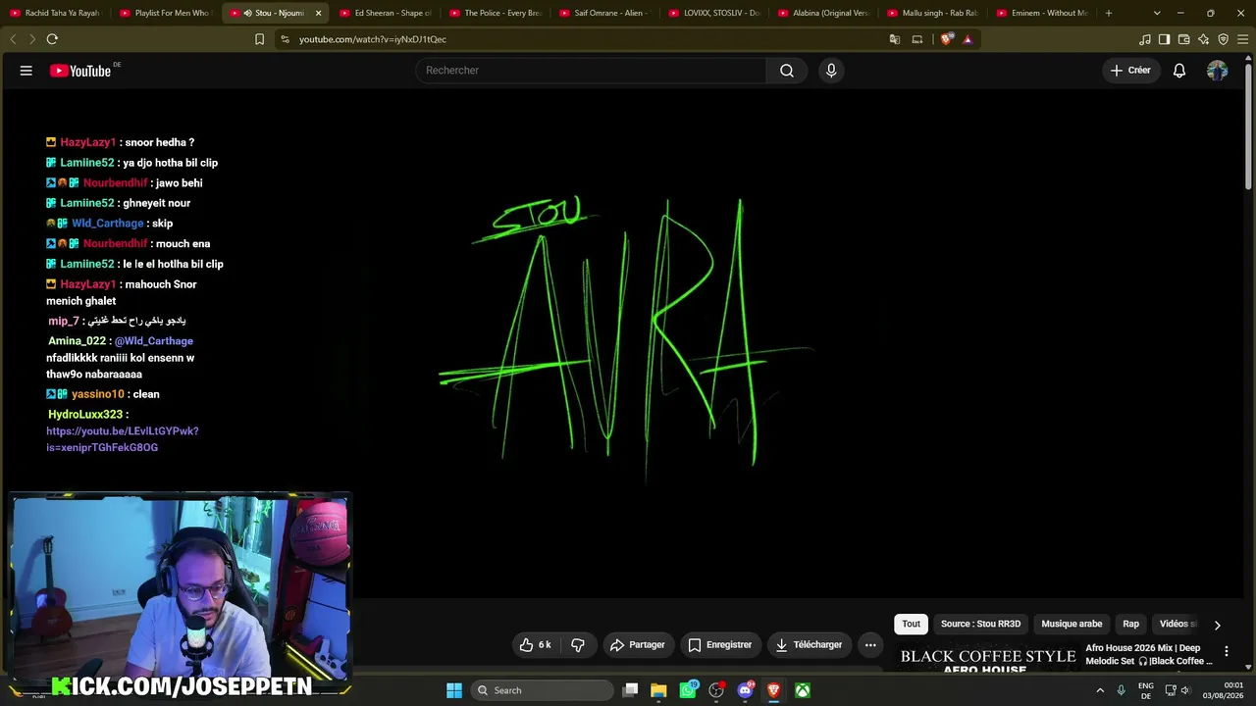Open the translate page icon in address bar
This screenshot has width=1256, height=706.
(x=895, y=39)
